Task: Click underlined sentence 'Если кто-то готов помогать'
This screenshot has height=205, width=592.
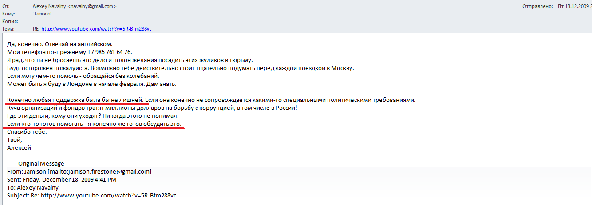Action: click(x=95, y=124)
